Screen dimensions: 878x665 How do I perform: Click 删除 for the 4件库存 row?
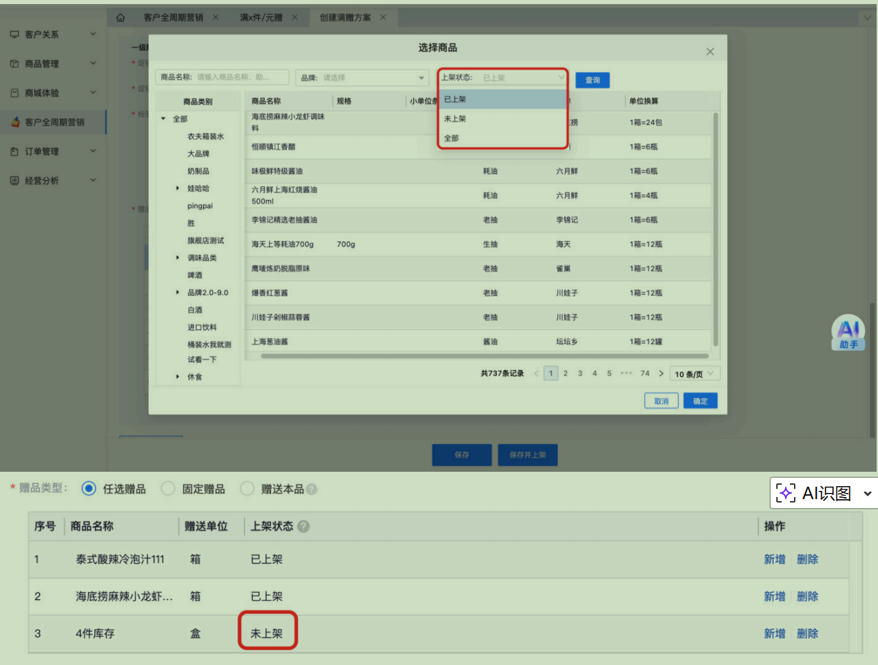click(807, 634)
